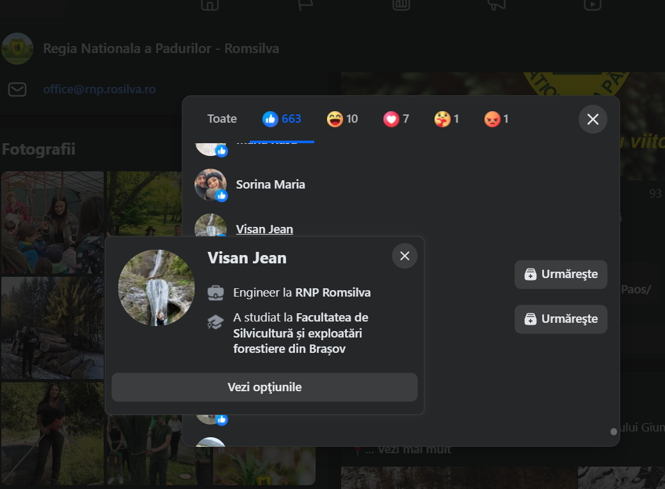Open Visan Jean's profile name link
The height and width of the screenshot is (489, 665).
(x=264, y=229)
